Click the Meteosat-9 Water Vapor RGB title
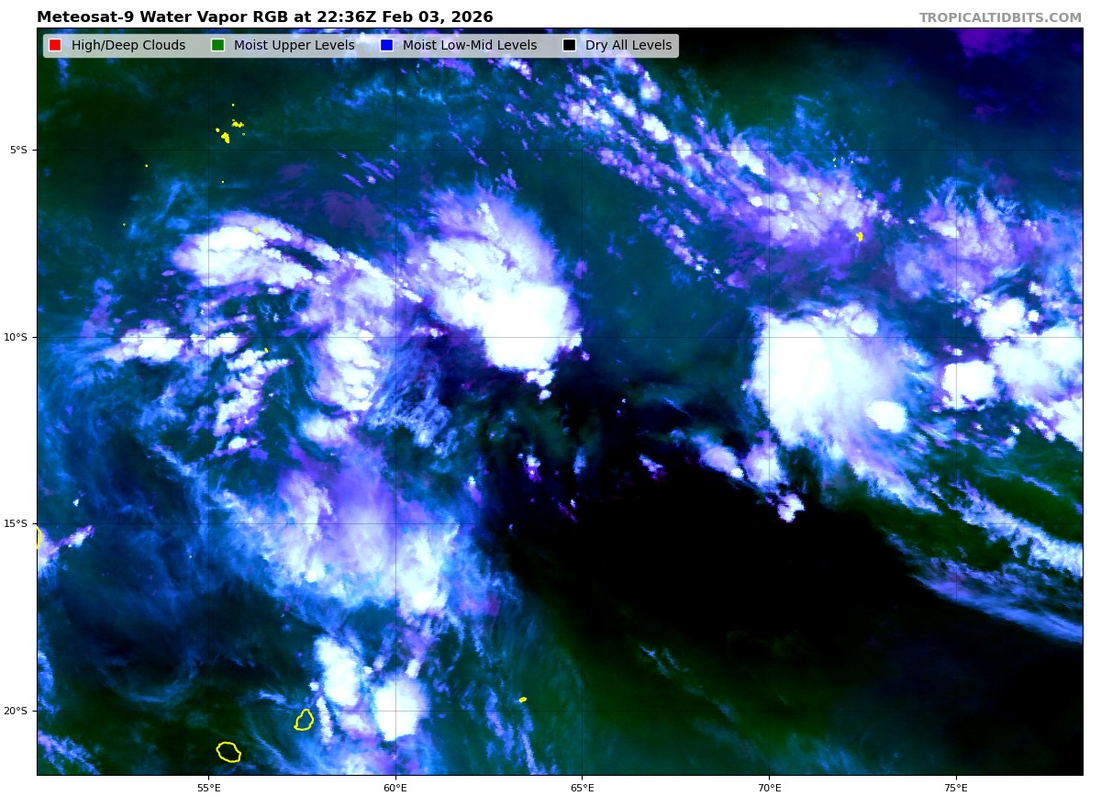The image size is (1101, 796). coord(264,17)
